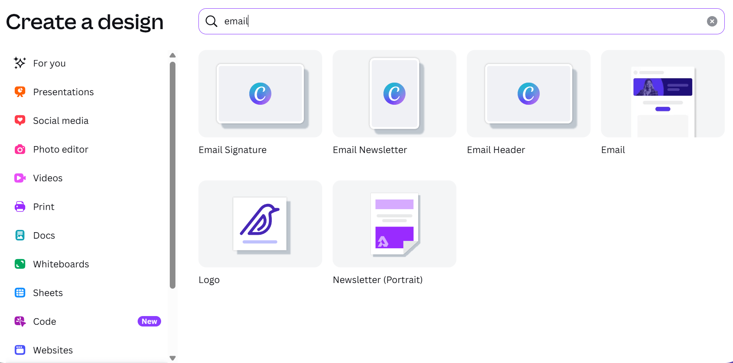The height and width of the screenshot is (363, 733).
Task: Click the Code icon in sidebar
Action: [20, 321]
